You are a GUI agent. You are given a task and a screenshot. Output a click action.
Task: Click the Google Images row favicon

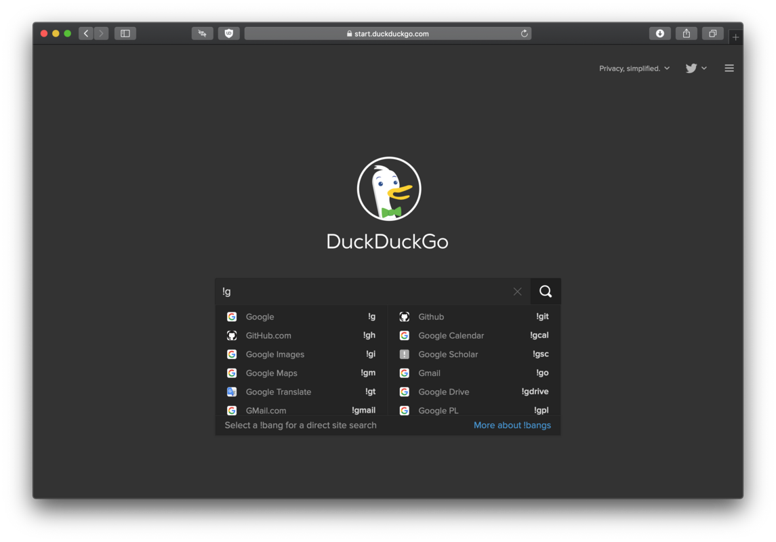232,354
